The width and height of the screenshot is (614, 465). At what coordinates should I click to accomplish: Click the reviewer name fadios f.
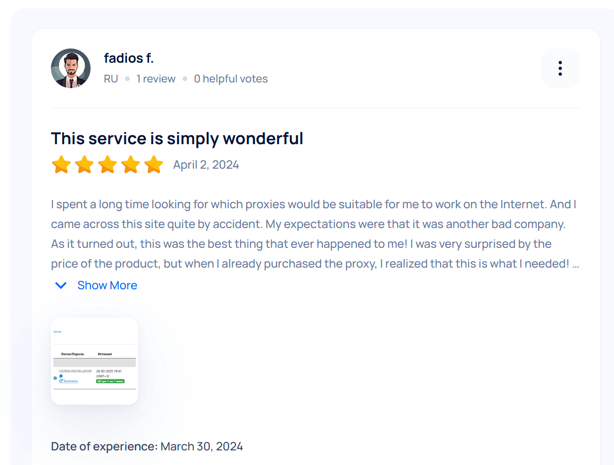click(x=129, y=58)
